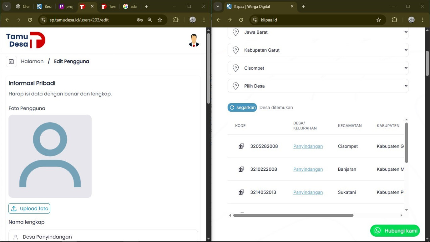Click copy icon beside code 3205282008
Screen dimensions: 430x242
(241, 146)
